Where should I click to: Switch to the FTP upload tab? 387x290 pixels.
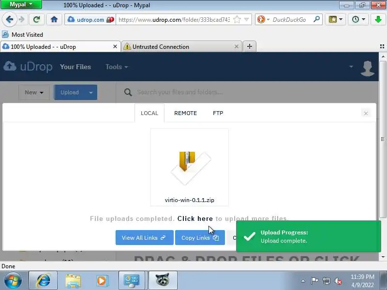pos(218,113)
